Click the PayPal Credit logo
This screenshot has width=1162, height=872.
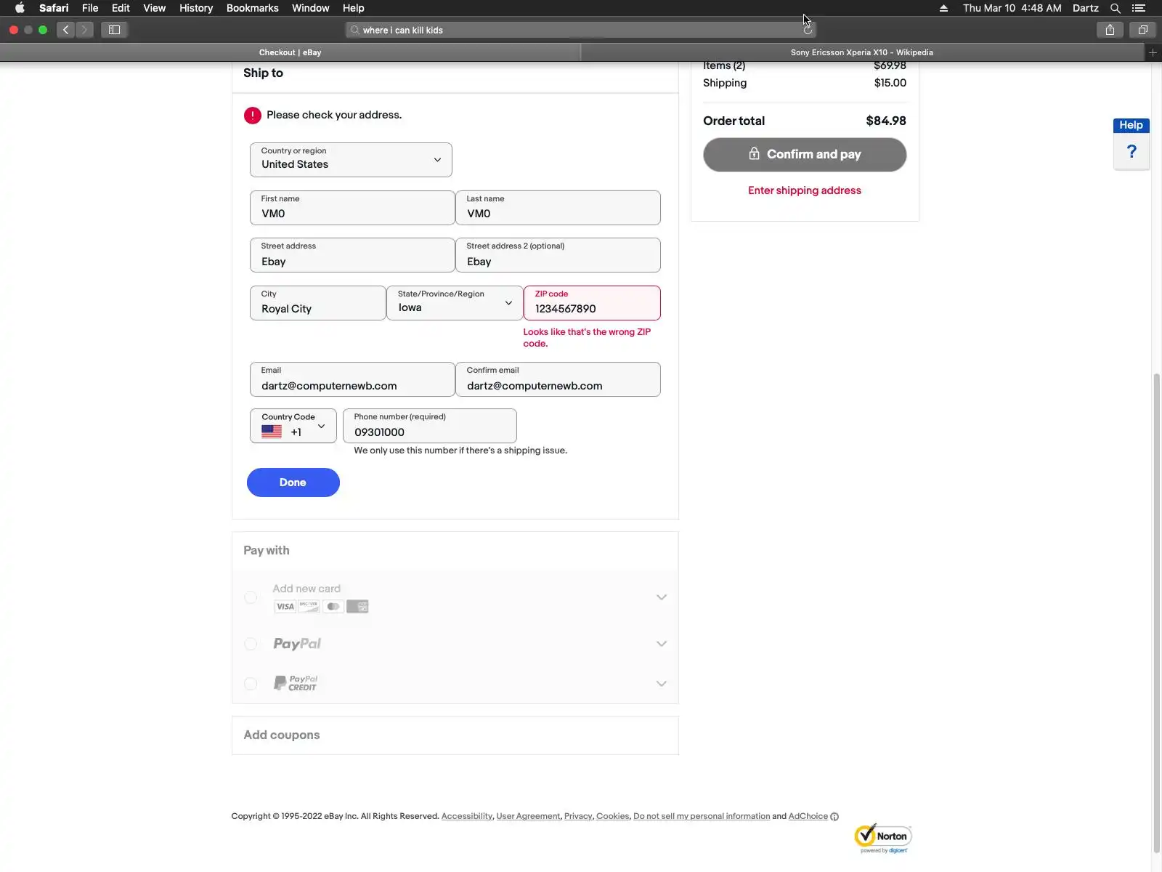[295, 683]
